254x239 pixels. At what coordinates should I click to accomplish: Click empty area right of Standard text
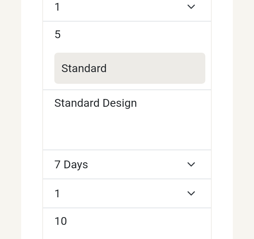tap(159, 68)
